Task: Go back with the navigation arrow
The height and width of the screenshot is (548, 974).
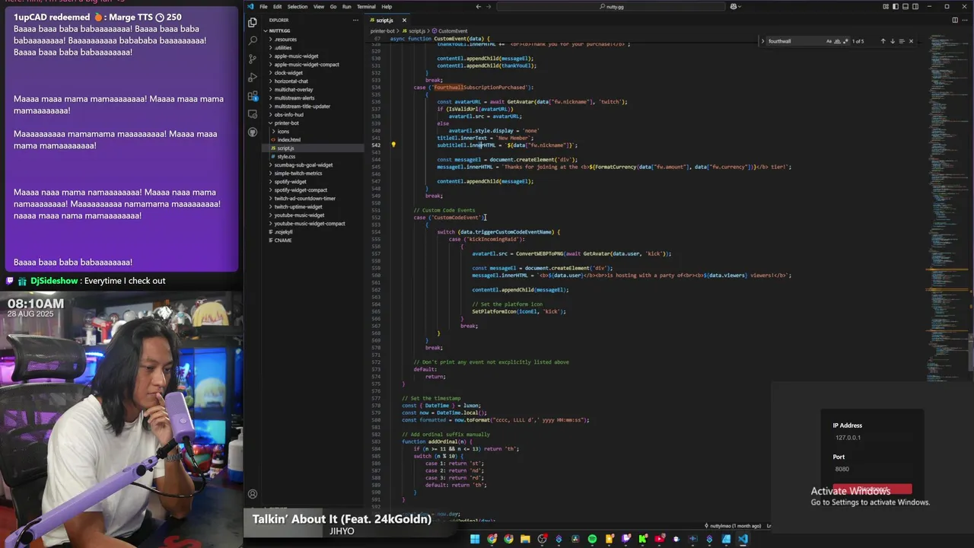Action: coord(478,7)
